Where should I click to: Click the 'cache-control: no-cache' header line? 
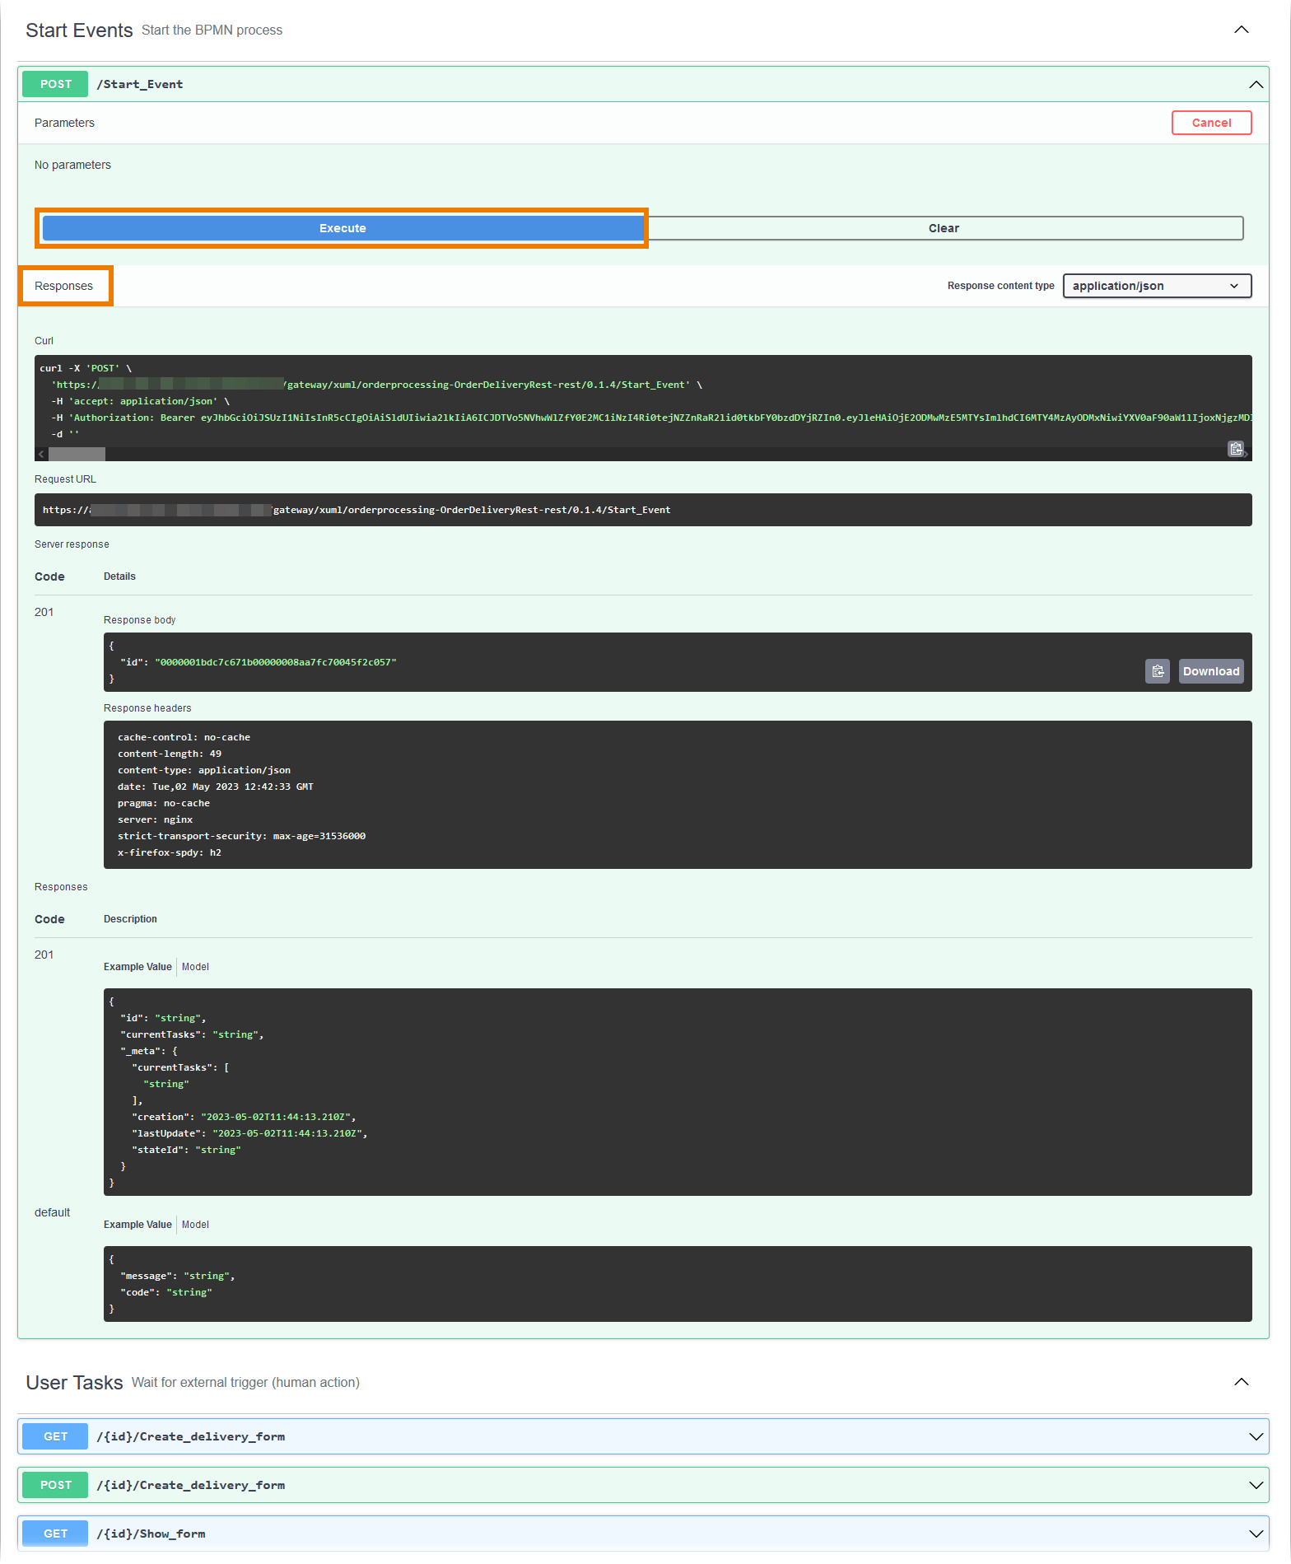(184, 737)
